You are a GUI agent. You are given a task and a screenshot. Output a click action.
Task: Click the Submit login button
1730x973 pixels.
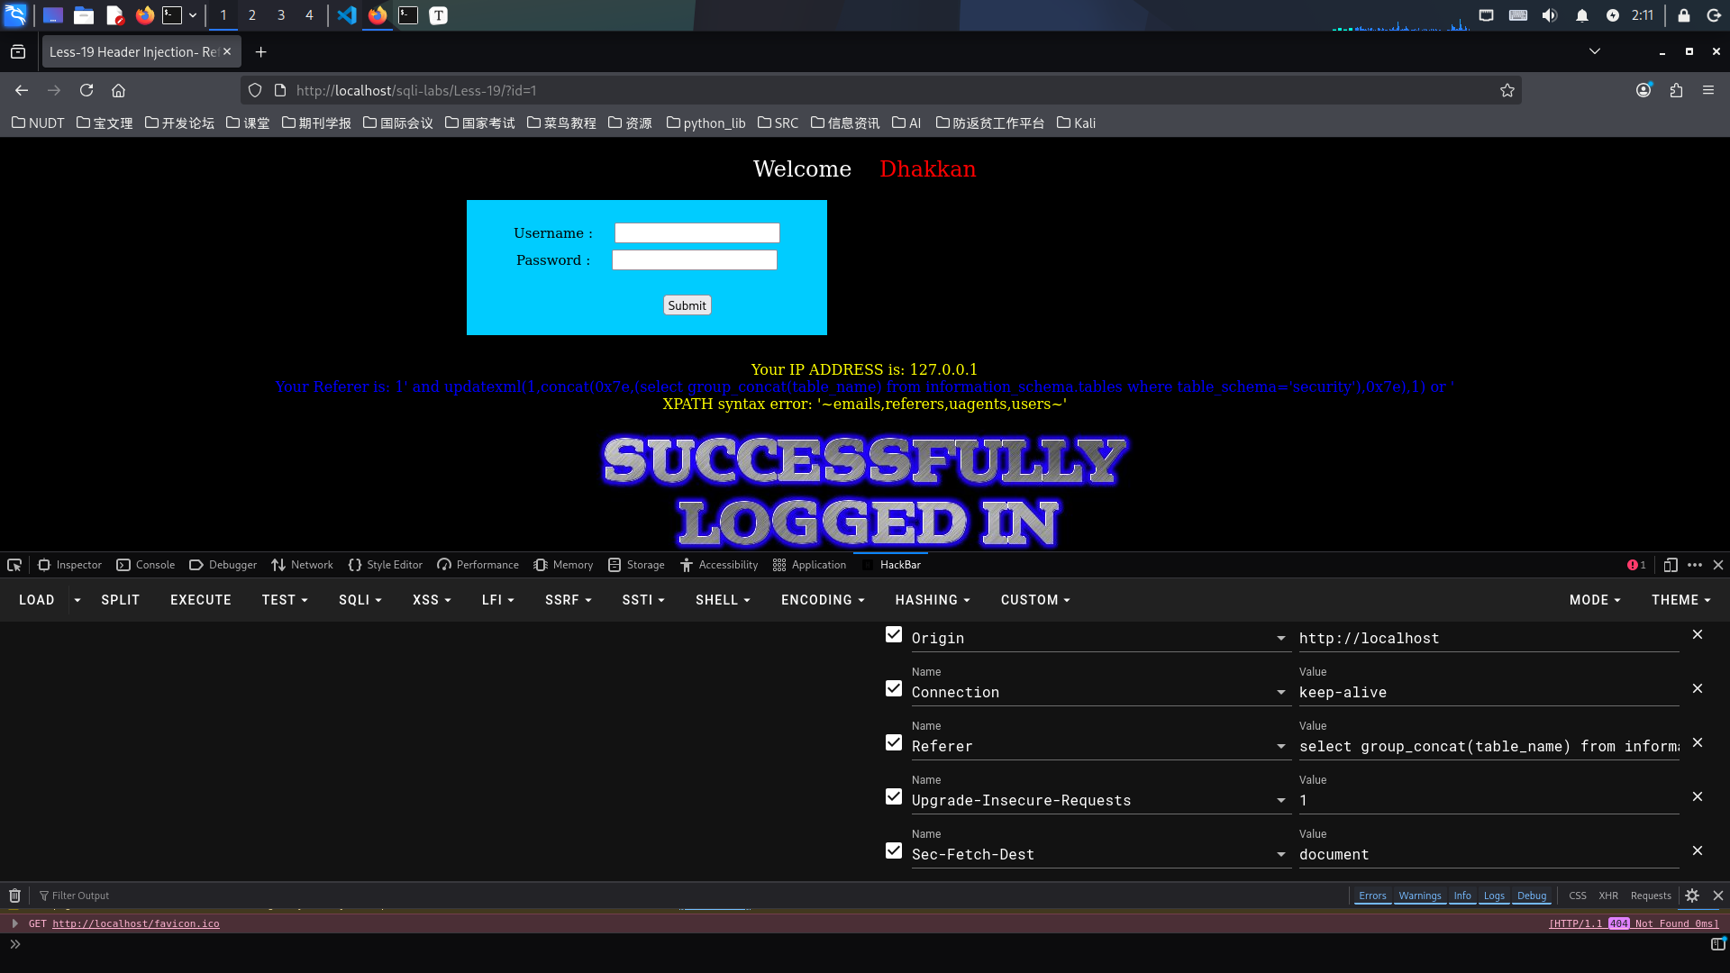point(687,305)
